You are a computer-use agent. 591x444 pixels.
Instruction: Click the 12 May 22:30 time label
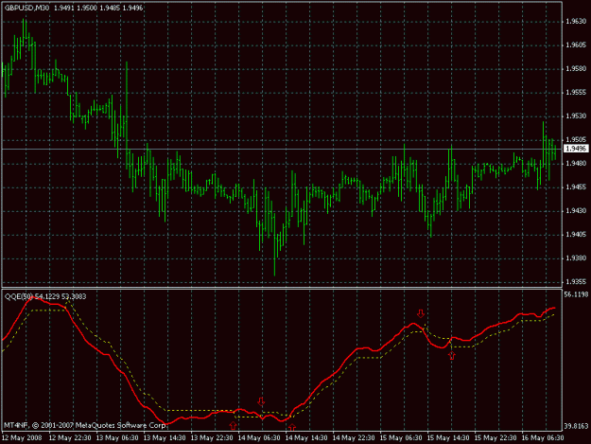(70, 438)
